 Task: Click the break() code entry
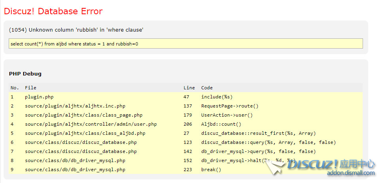click(x=211, y=170)
